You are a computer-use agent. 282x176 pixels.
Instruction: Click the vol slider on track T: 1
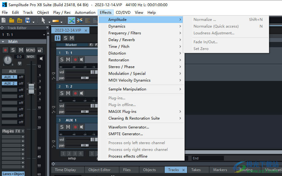click(94, 72)
